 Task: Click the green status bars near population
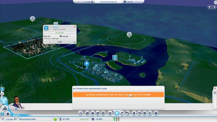point(116,119)
